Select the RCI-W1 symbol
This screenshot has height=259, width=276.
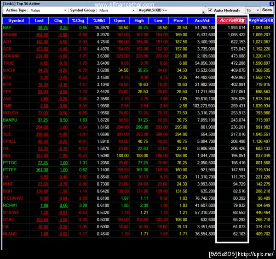click(x=10, y=205)
